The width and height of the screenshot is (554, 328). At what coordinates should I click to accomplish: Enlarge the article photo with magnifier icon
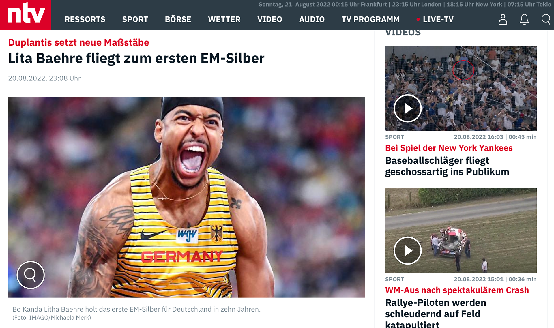[x=31, y=275]
